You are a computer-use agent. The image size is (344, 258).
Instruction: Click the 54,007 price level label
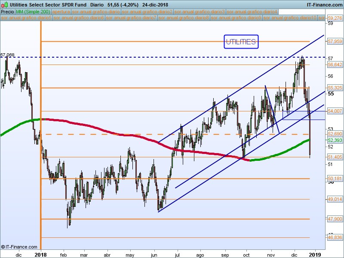pos(335,111)
